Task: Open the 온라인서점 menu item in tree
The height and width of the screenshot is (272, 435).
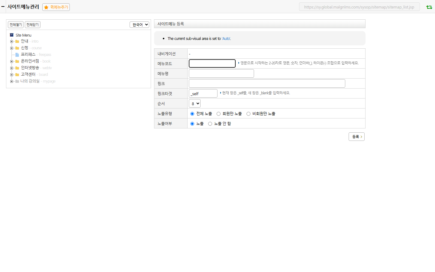Action: click(x=30, y=61)
